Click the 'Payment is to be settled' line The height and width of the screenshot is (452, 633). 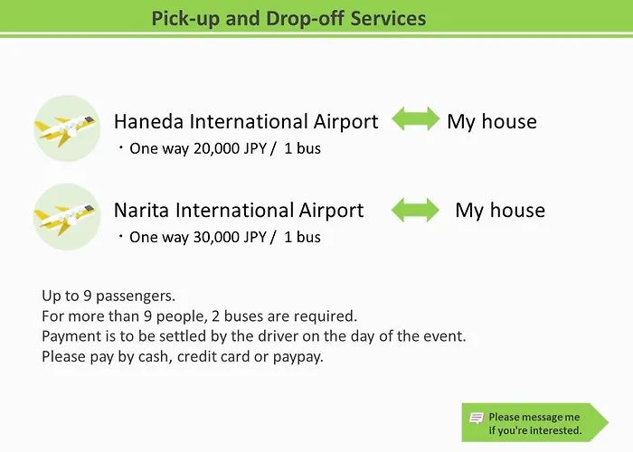click(253, 336)
